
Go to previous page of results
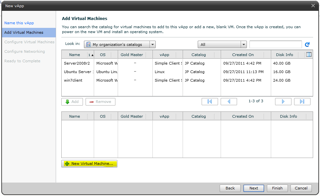(229, 102)
